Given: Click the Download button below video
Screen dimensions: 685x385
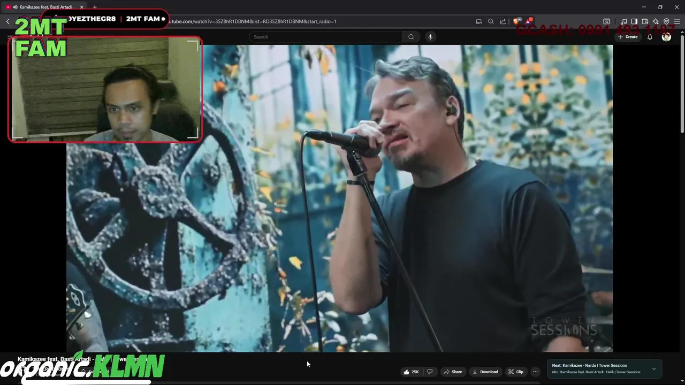Looking at the screenshot, I should coord(485,372).
